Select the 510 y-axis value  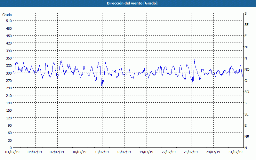[x=9, y=21]
